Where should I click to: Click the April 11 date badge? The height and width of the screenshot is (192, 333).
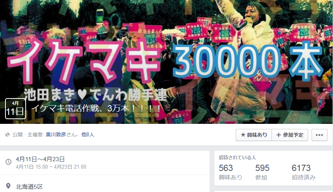click(16, 109)
